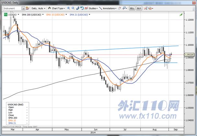The height and width of the screenshot is (136, 197).
Task: Click the EMA 10 (USDCAD) legend label
Action: click(55, 15)
